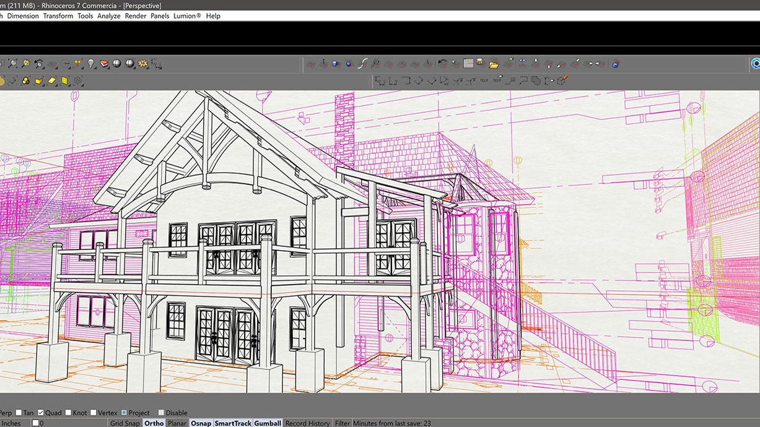The height and width of the screenshot is (427, 760).
Task: Click the yellow folder open icon
Action: tap(494, 64)
